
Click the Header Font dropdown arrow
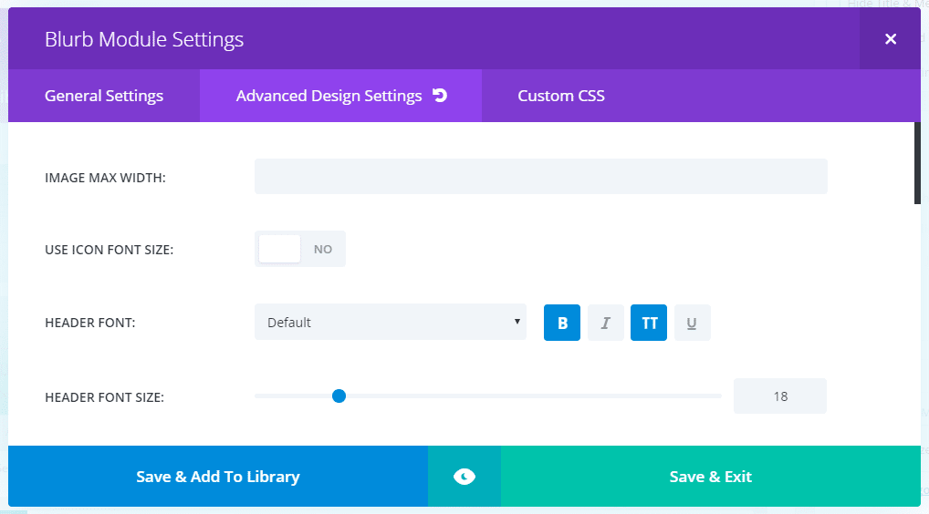[x=517, y=322]
